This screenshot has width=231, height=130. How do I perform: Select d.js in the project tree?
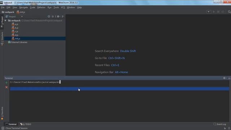[x=17, y=35]
